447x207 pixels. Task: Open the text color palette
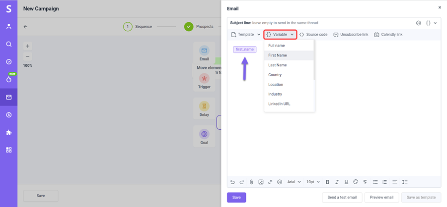[356, 182]
